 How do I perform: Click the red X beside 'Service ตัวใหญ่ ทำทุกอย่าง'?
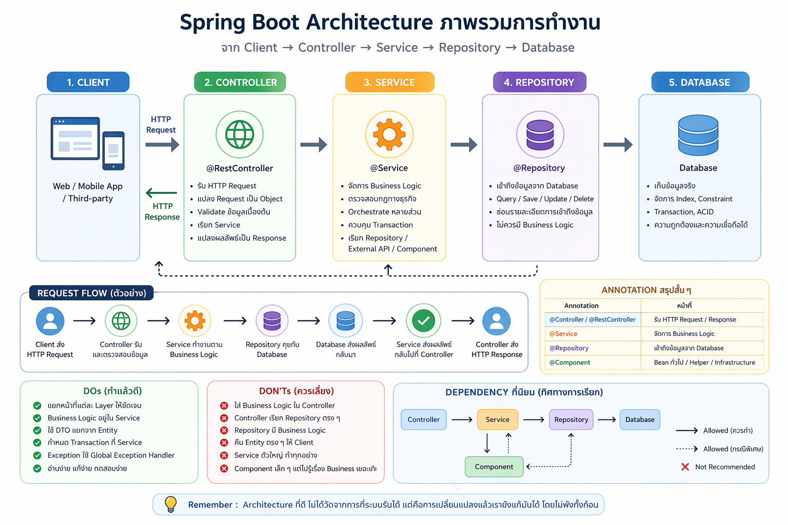[x=224, y=455]
